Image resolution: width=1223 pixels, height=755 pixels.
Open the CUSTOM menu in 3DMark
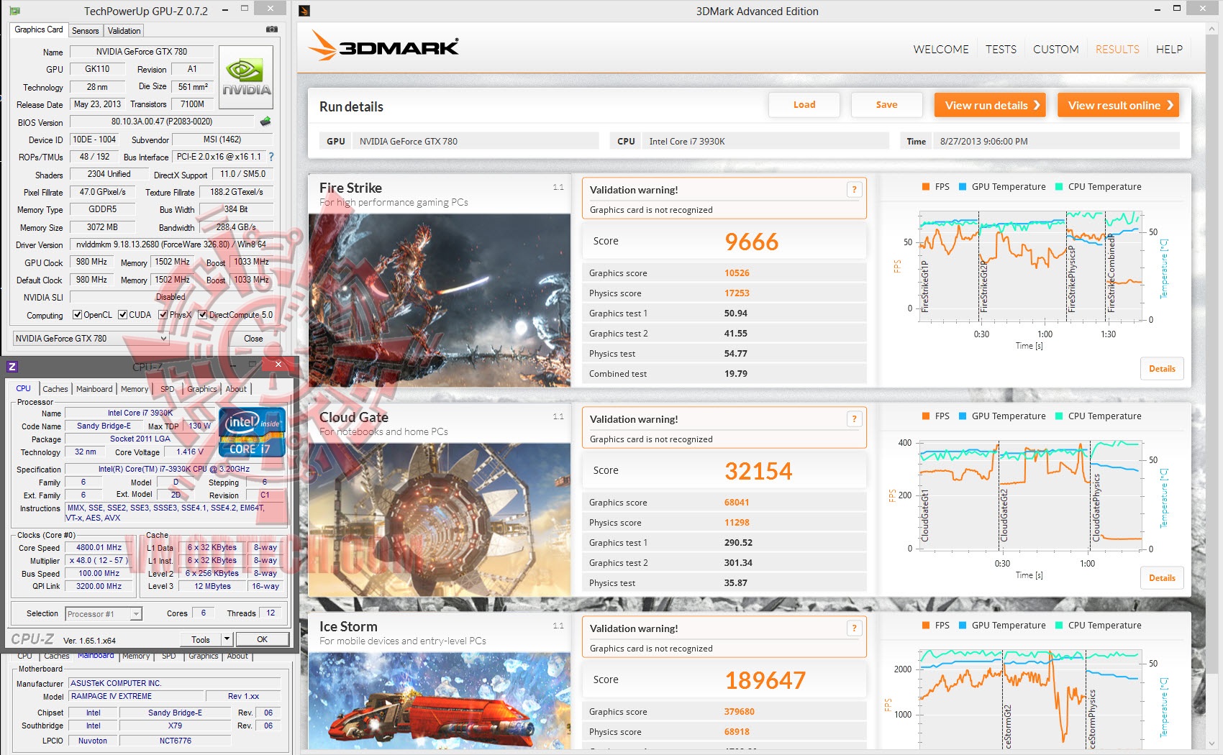1056,50
